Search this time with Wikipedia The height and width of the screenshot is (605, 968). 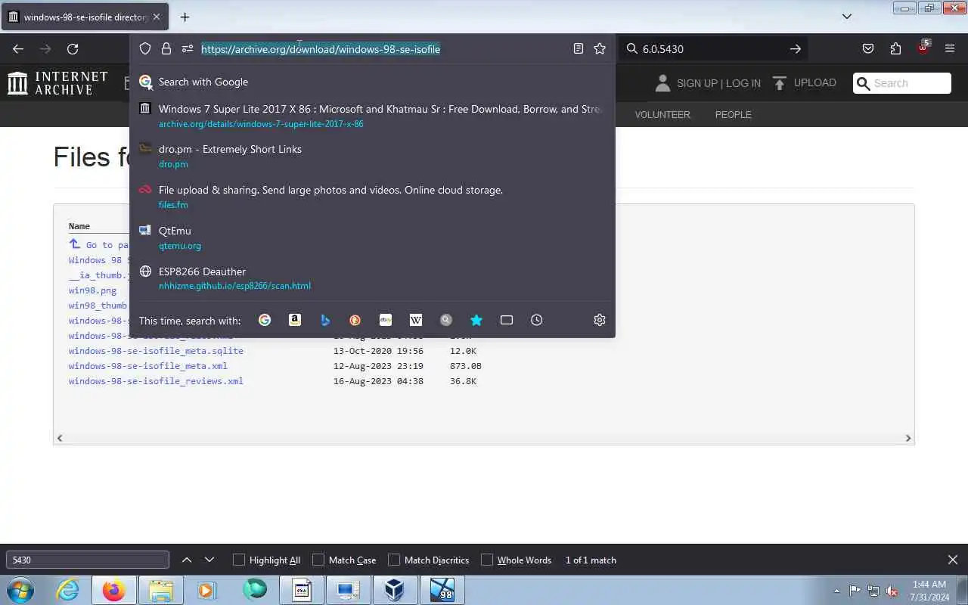[x=416, y=320]
